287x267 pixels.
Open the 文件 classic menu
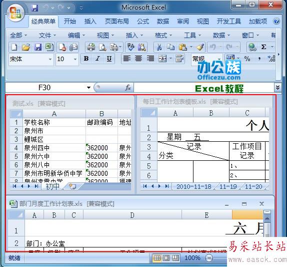(x=47, y=35)
